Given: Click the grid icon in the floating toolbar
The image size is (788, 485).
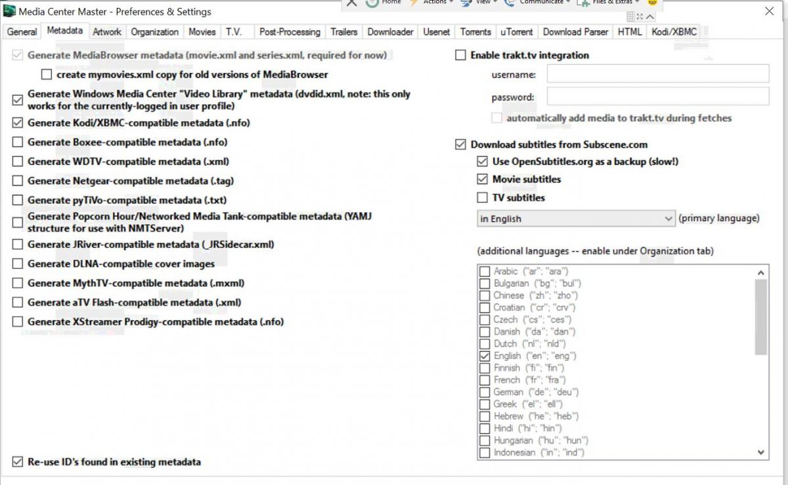Looking at the screenshot, I should (631, 16).
